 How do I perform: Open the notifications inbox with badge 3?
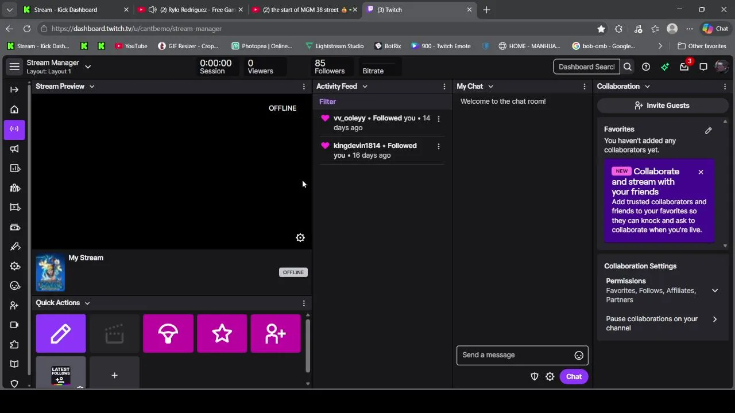684,67
